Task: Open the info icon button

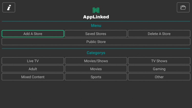Action: pyautogui.click(x=9, y=7)
